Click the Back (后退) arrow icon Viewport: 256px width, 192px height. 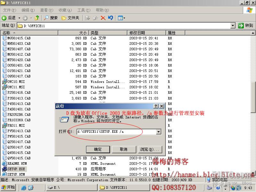click(4, 18)
